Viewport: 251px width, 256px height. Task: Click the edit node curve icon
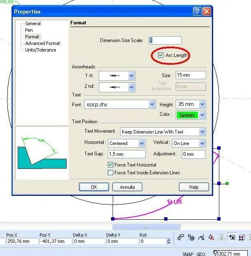201,237
